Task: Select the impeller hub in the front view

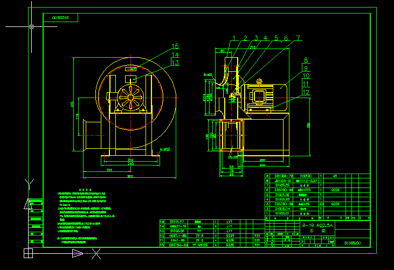Action: point(130,98)
